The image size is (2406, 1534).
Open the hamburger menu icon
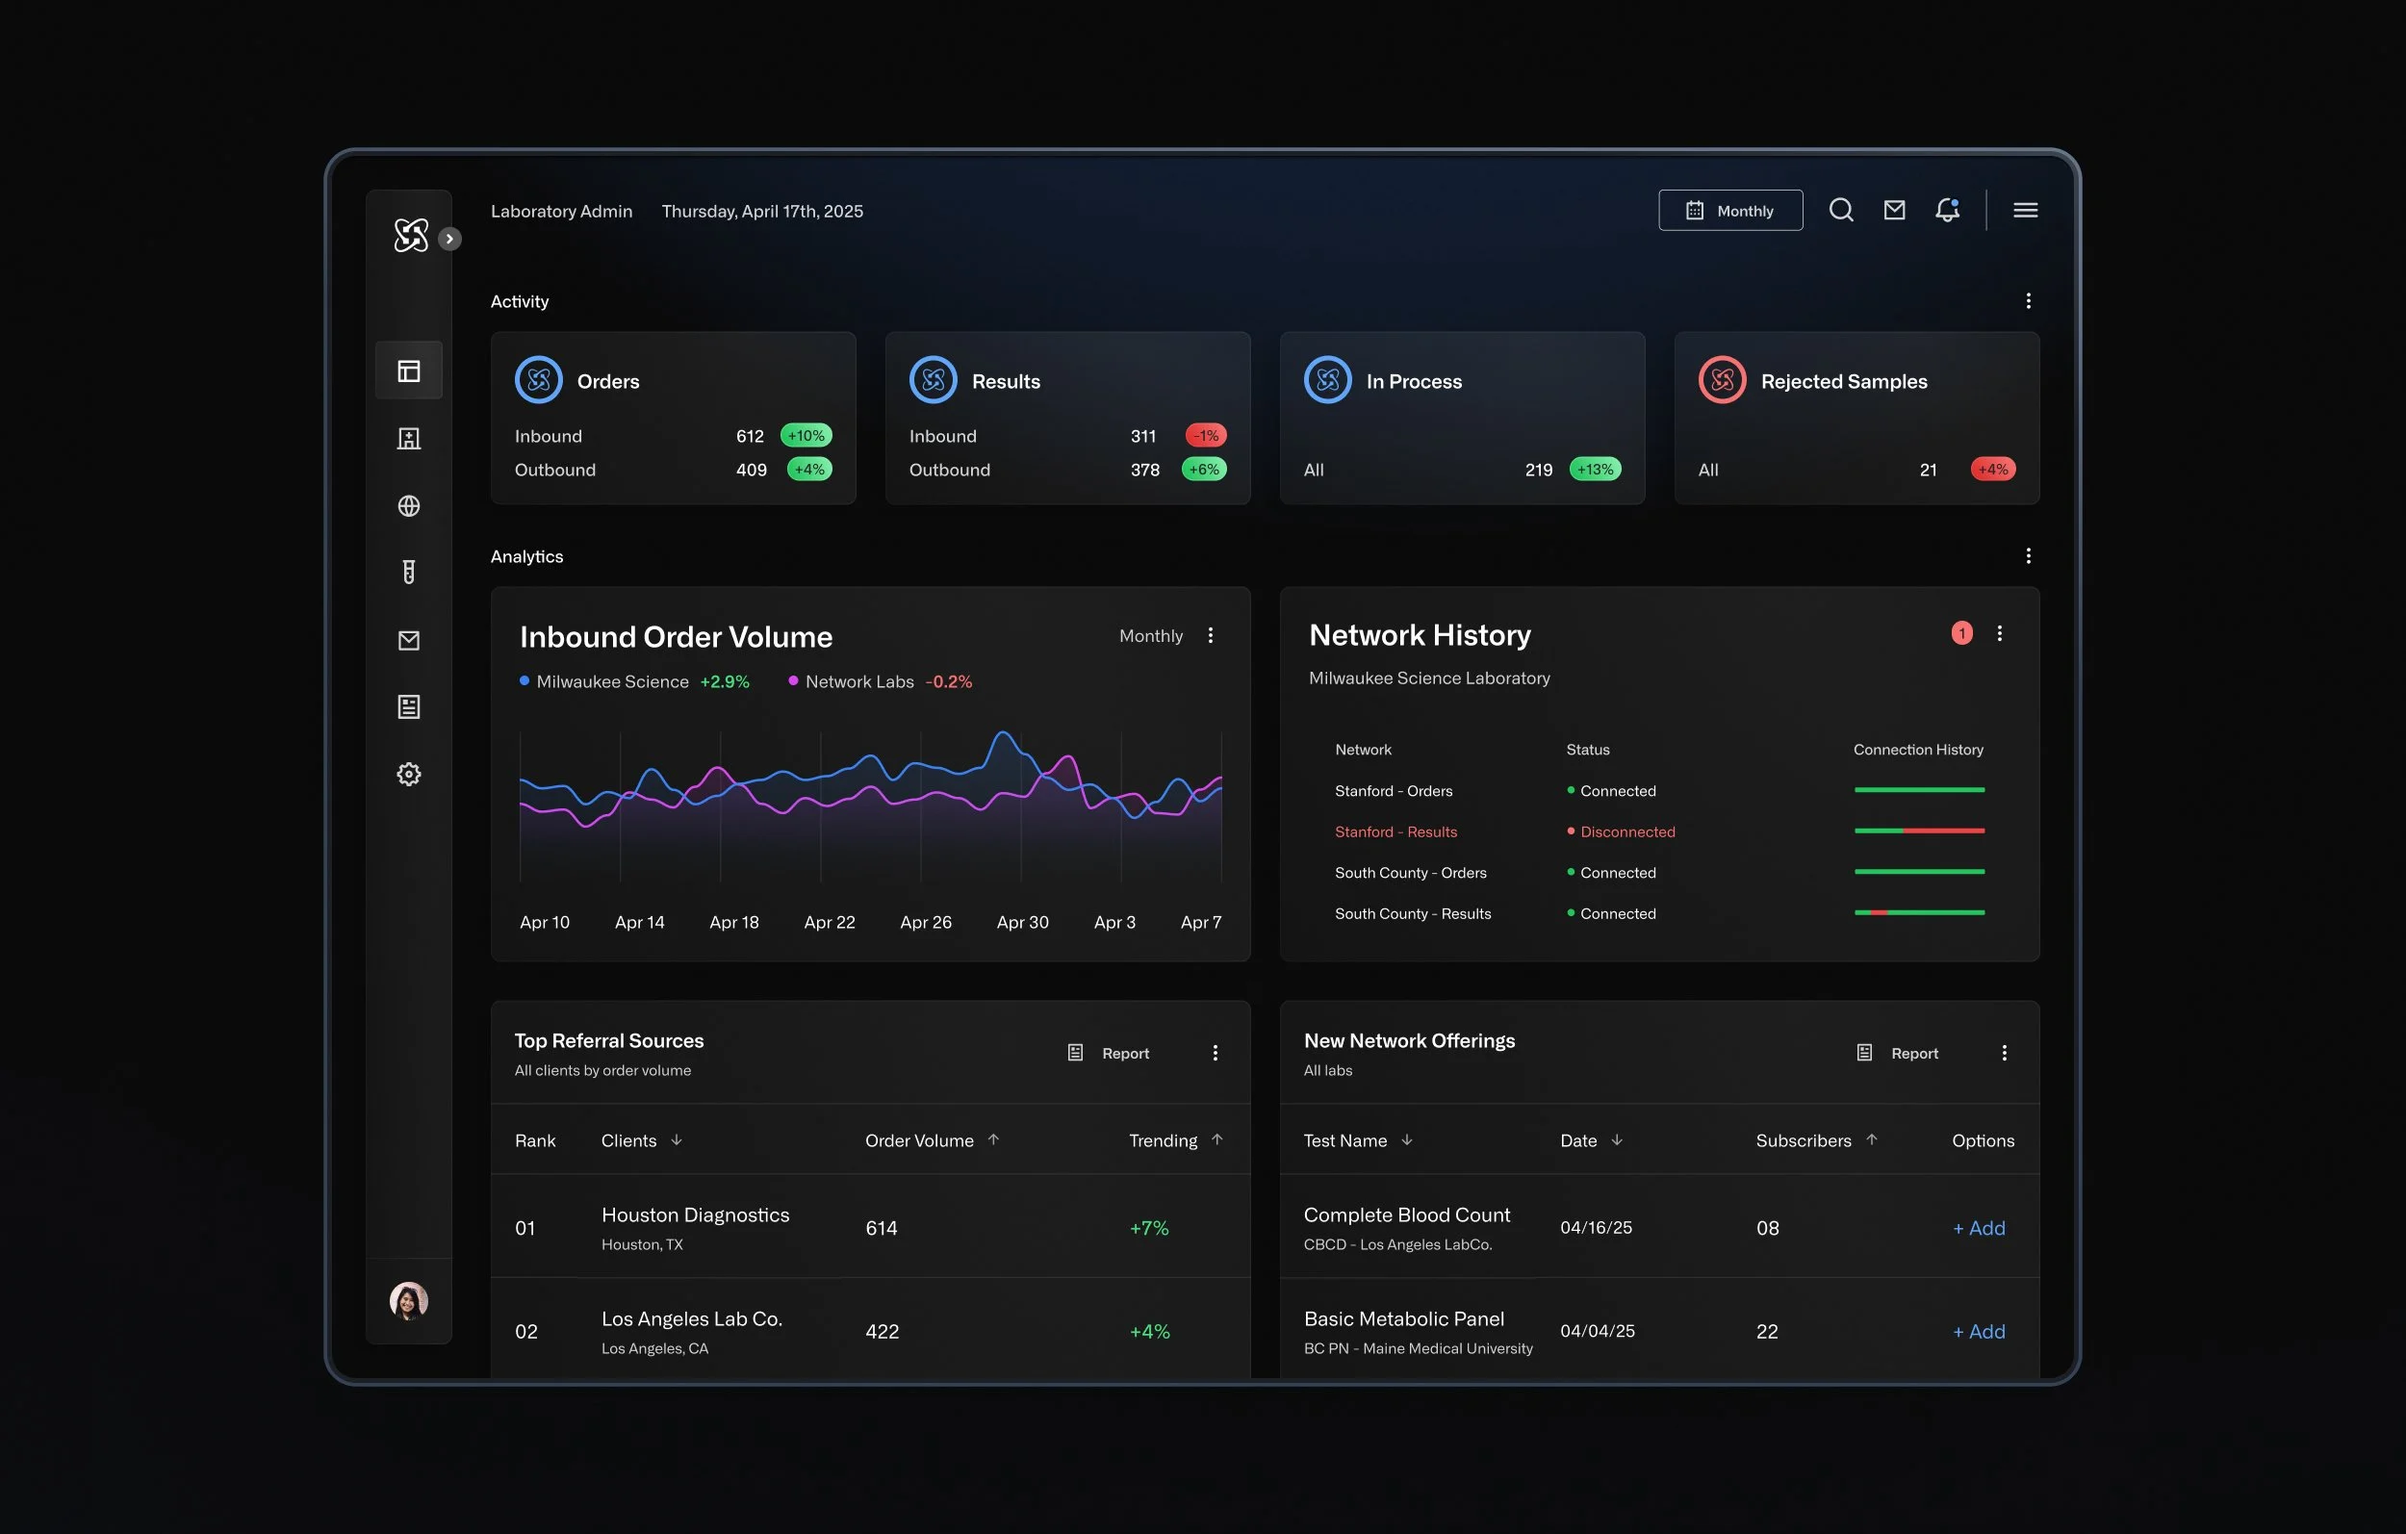coord(2024,210)
